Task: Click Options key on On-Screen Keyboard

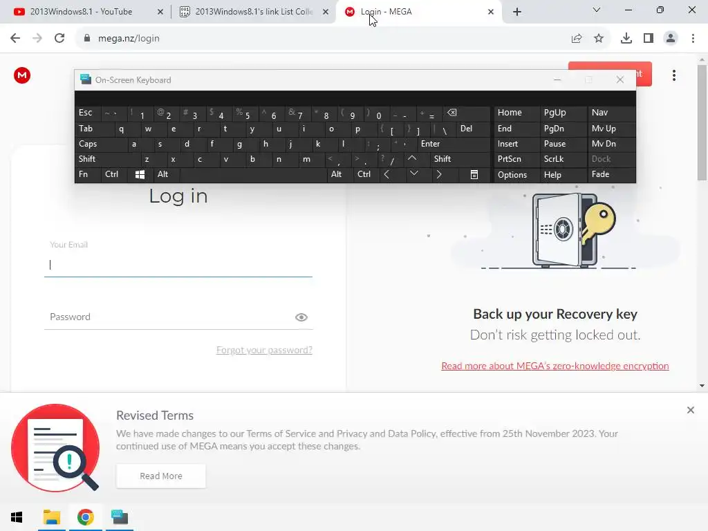Action: tap(516, 175)
